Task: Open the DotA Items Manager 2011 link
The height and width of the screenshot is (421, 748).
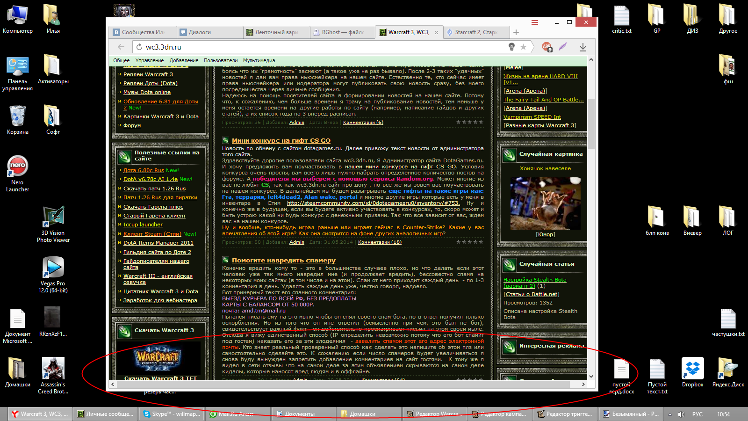Action: coord(158,243)
